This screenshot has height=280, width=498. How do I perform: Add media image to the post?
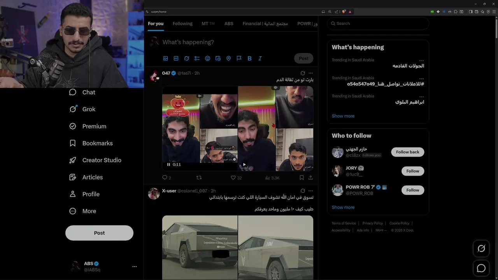click(165, 58)
